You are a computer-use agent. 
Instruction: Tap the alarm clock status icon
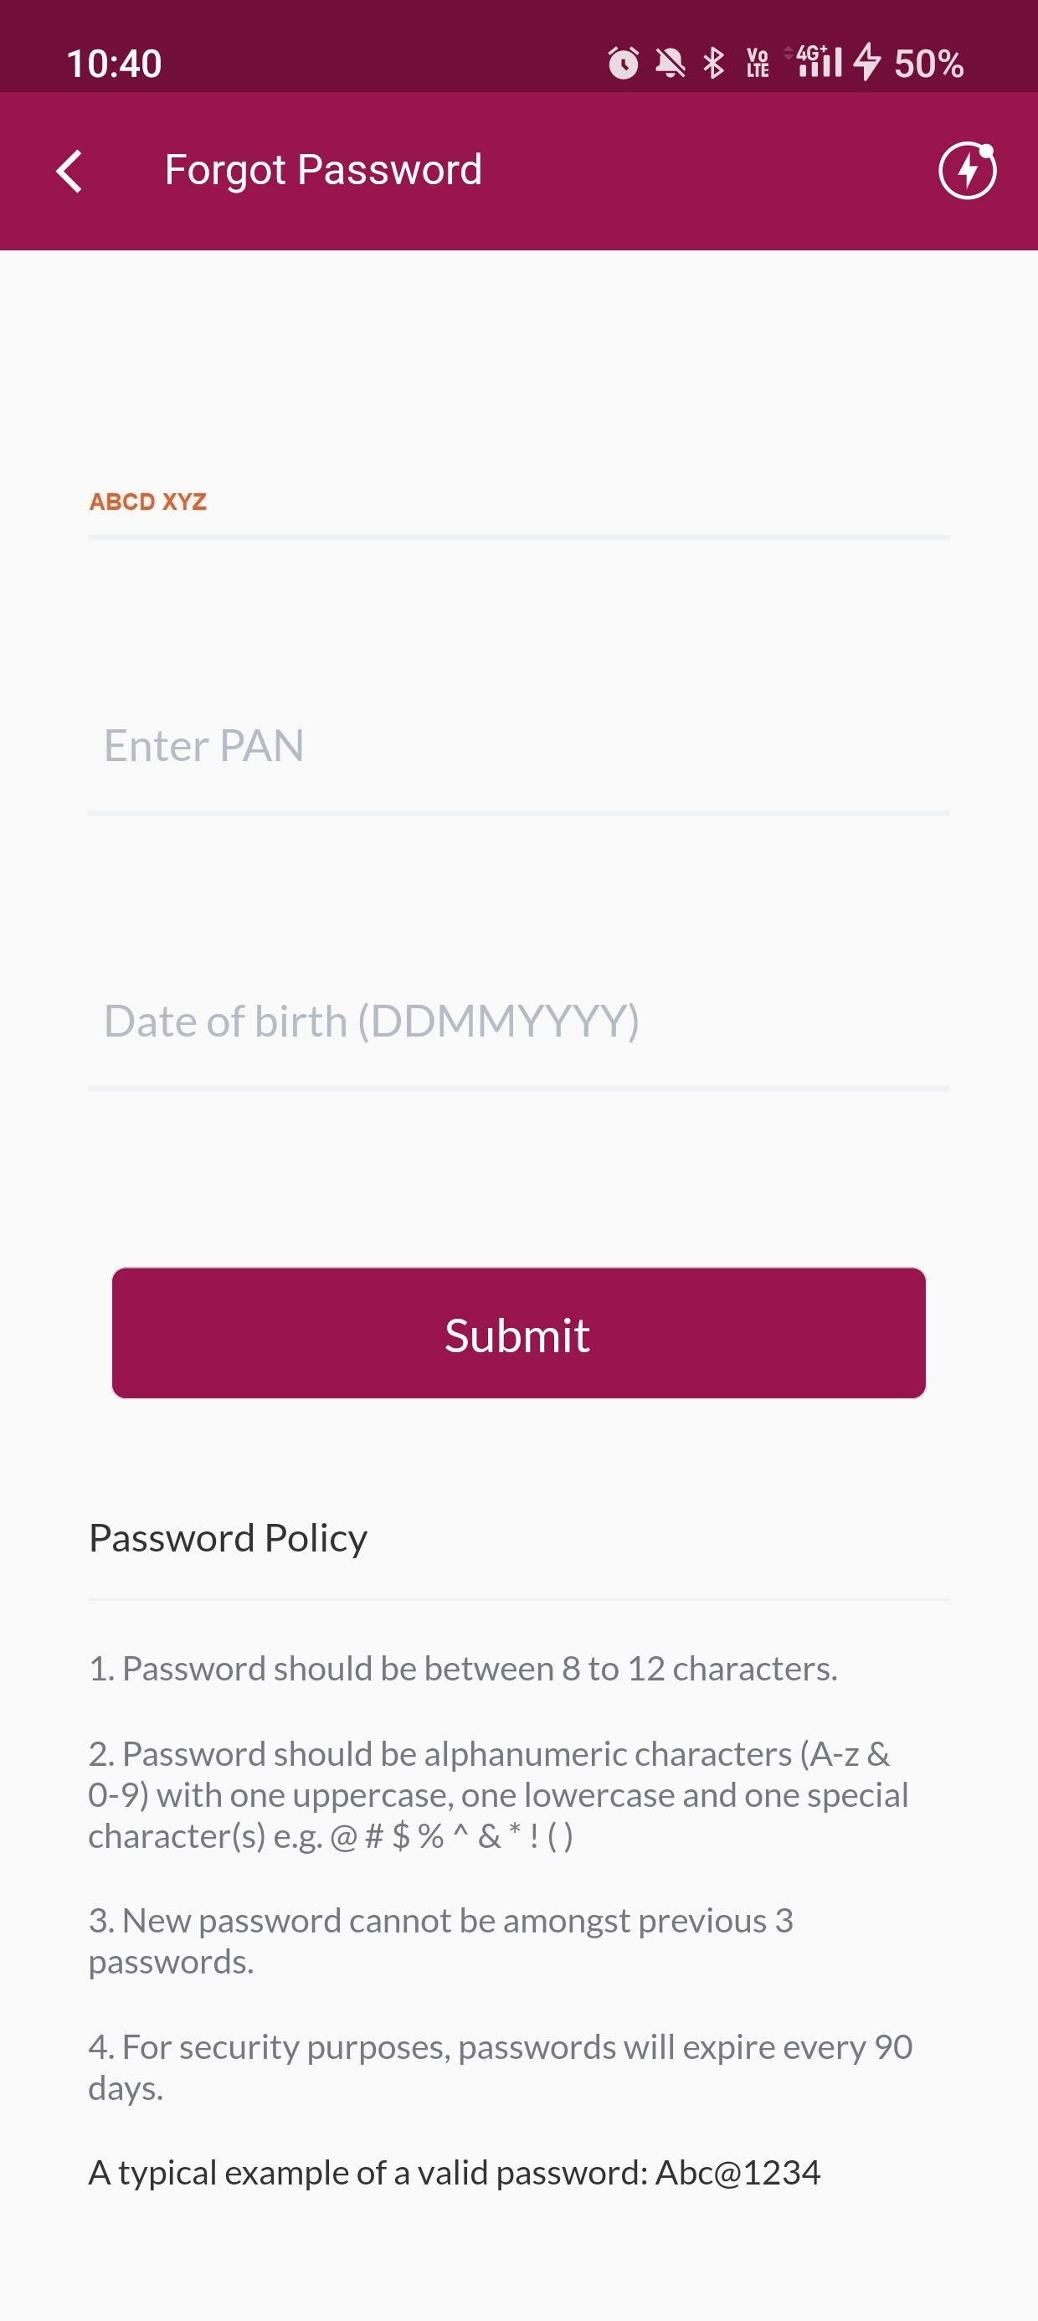tap(623, 63)
